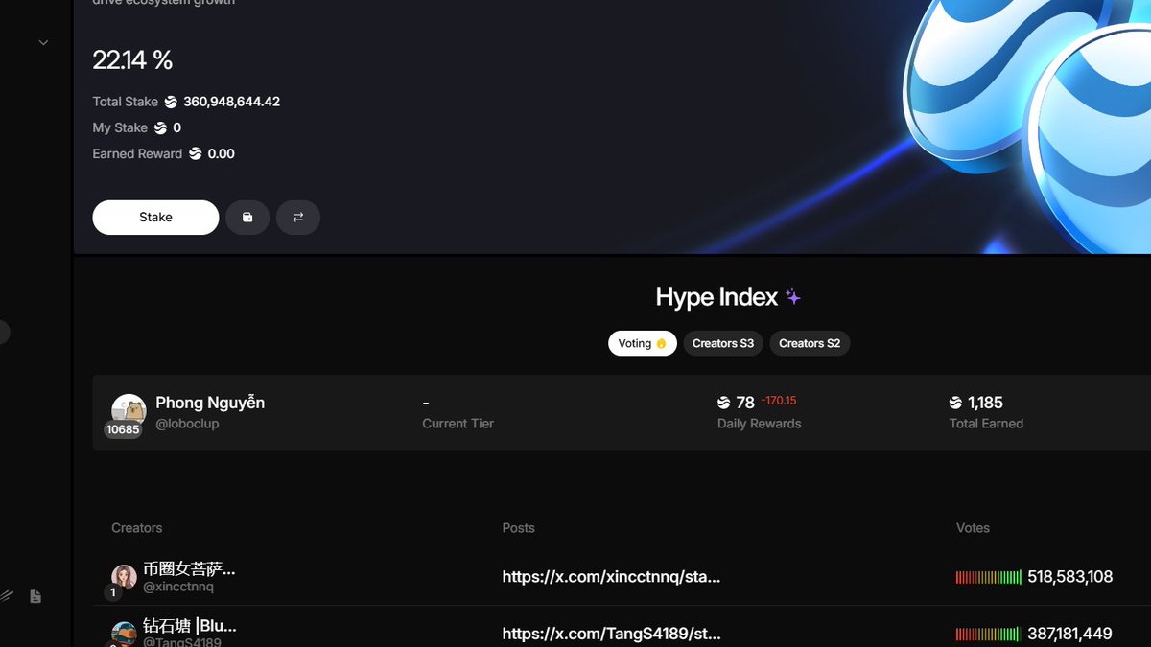1151x647 pixels.
Task: Click the vote bar for 387,181,449
Action: (988, 634)
